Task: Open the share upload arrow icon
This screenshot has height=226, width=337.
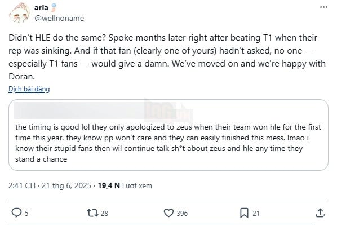Action: (x=320, y=213)
